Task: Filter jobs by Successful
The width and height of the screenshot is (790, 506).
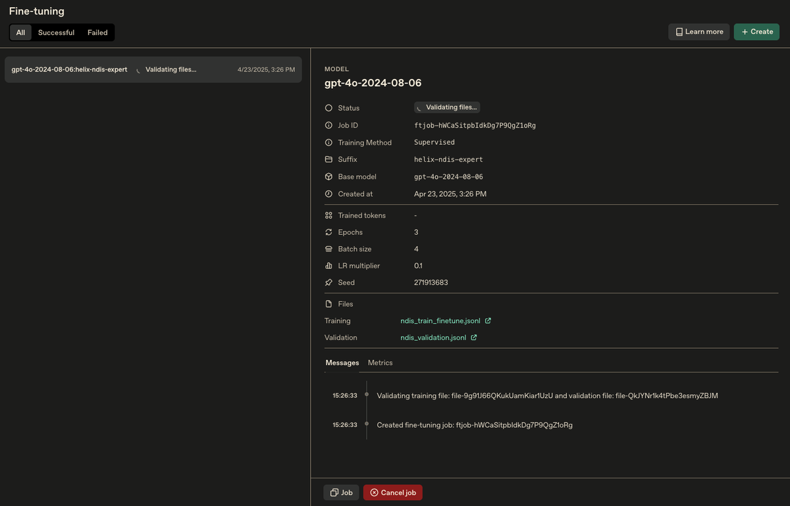Action: [x=56, y=32]
